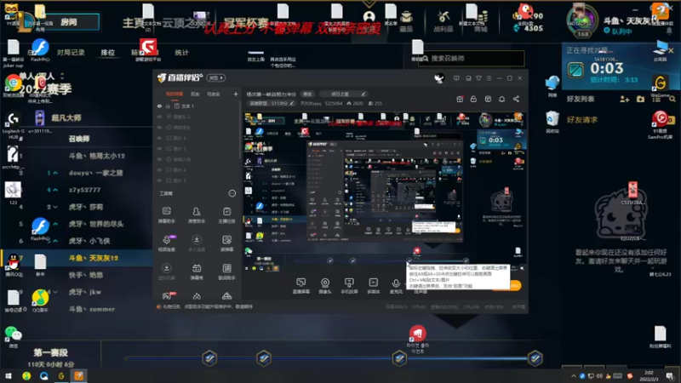Image resolution: width=681 pixels, height=383 pixels.
Task: Show hidden system tray icons chevron
Action: pos(573,376)
